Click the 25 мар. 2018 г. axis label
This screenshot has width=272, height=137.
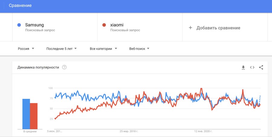click(129, 131)
